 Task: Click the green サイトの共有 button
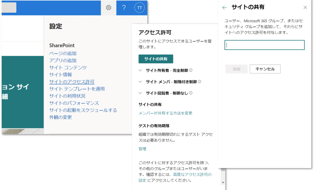[156, 59]
